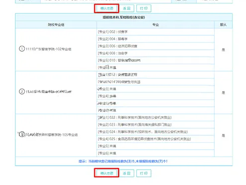Screen dimensions: 246x185
Task: Click the 是 value for the second group
Action: tap(223, 92)
